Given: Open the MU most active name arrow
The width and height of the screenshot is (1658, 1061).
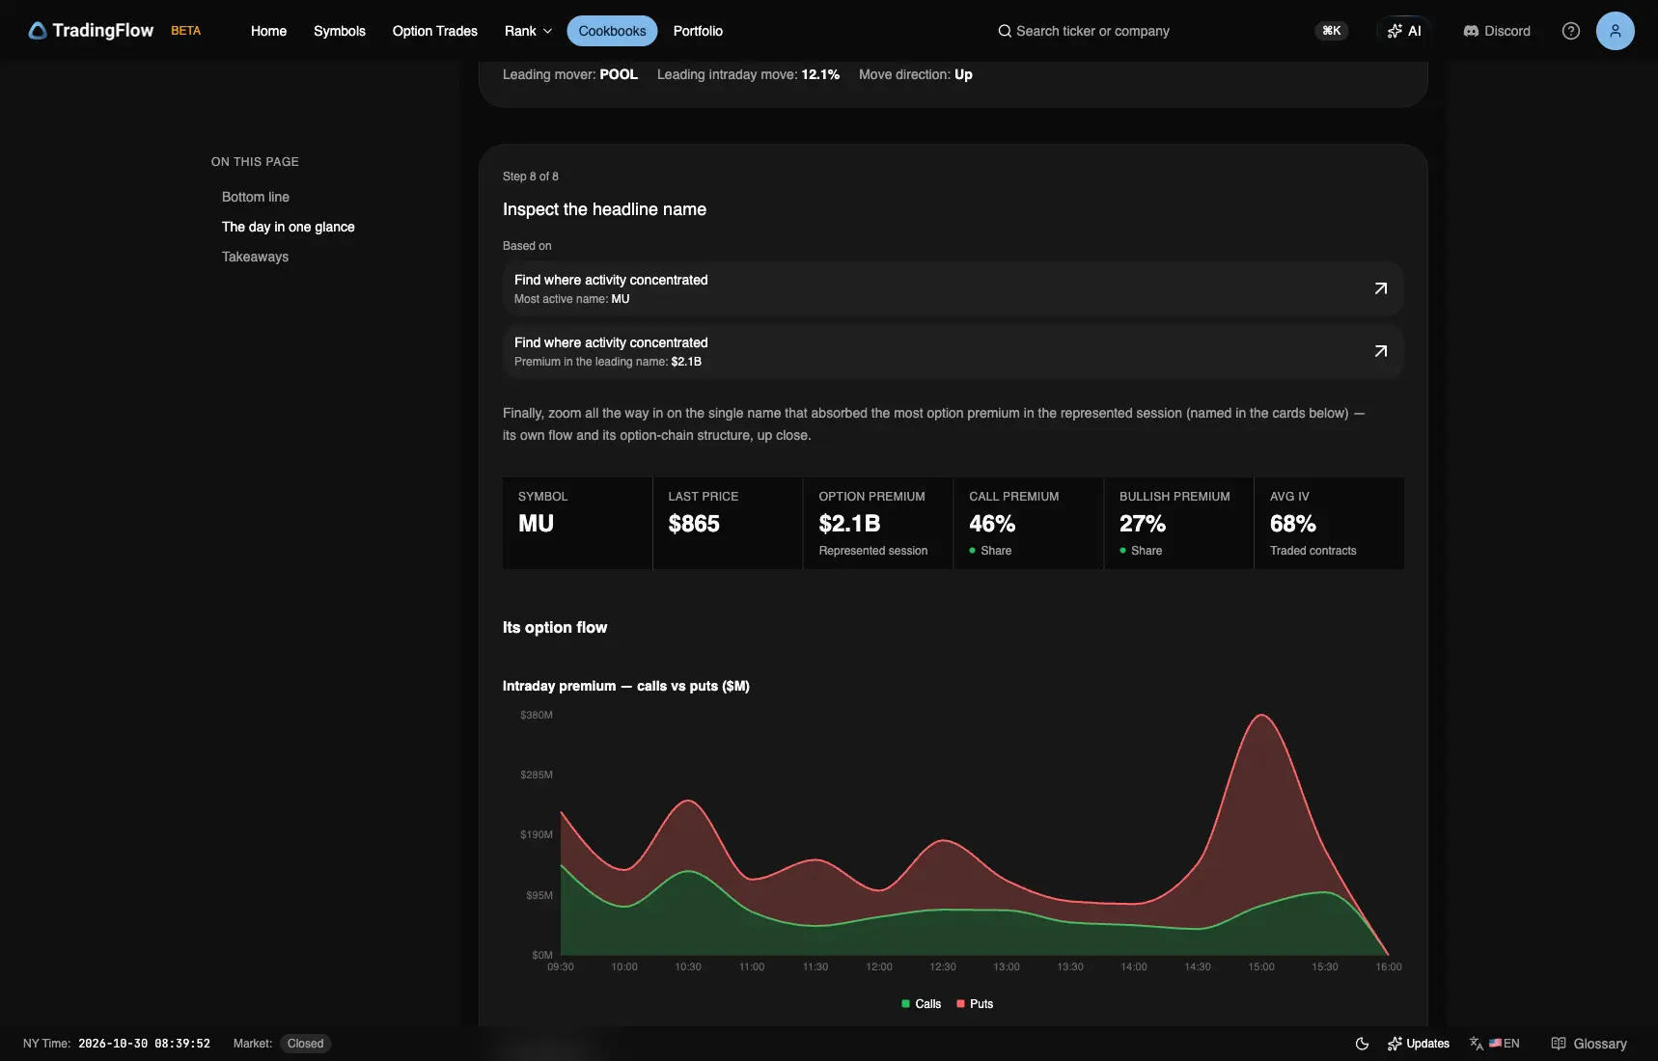Looking at the screenshot, I should [1381, 288].
